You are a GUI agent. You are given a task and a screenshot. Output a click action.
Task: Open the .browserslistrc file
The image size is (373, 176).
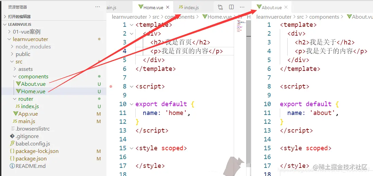tap(53, 129)
